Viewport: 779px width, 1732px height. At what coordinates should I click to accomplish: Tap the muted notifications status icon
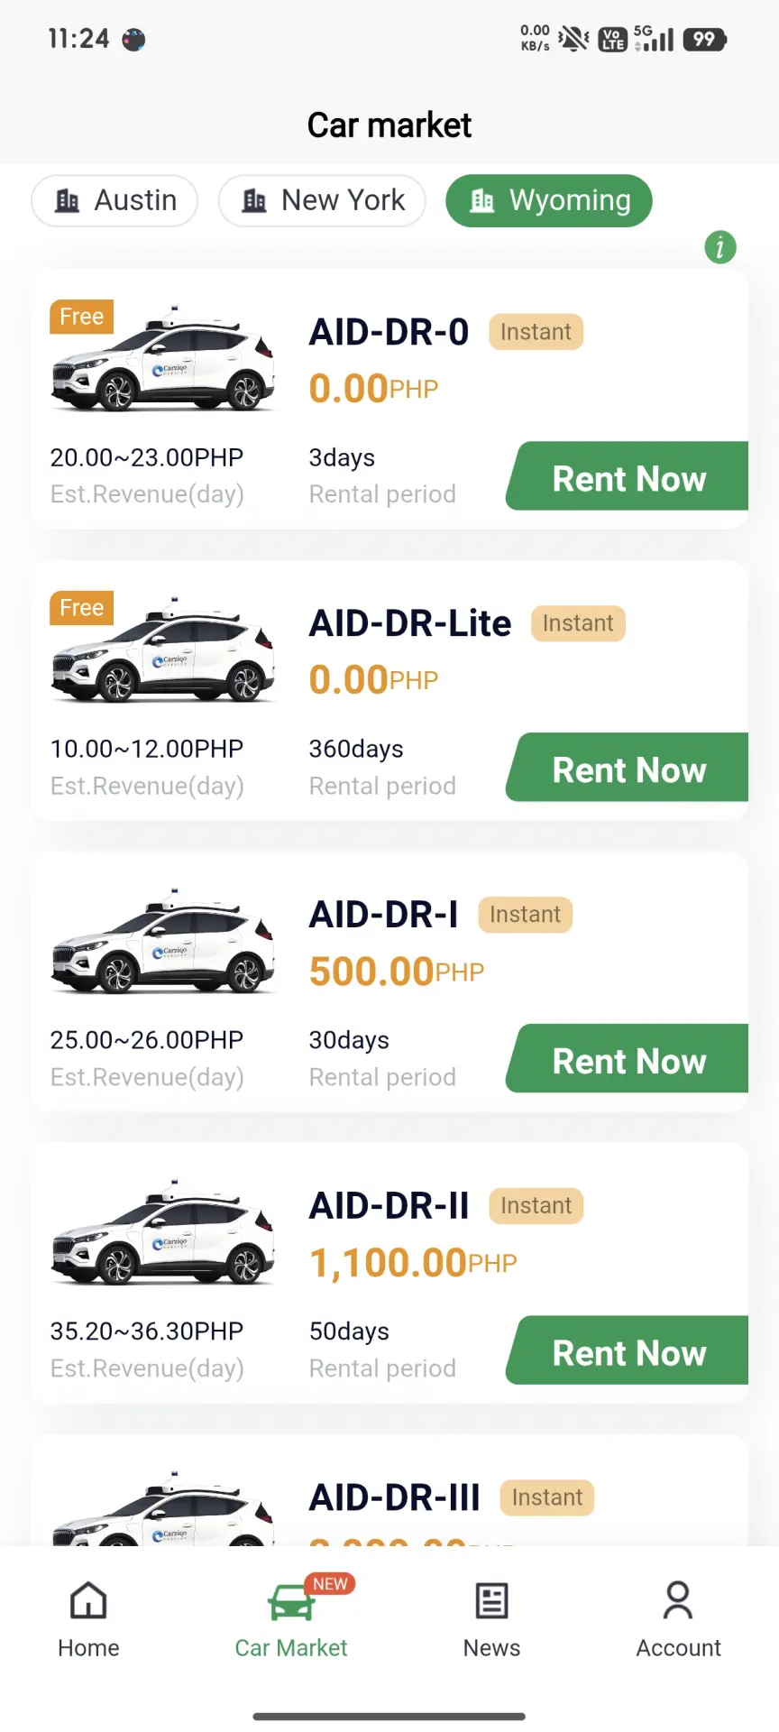click(x=573, y=40)
